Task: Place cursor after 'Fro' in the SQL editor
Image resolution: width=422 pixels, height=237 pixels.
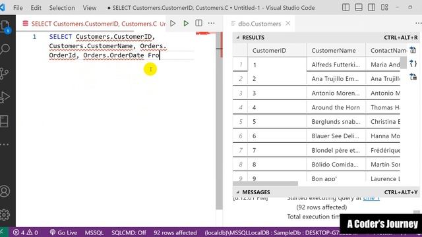Action: click(x=160, y=55)
